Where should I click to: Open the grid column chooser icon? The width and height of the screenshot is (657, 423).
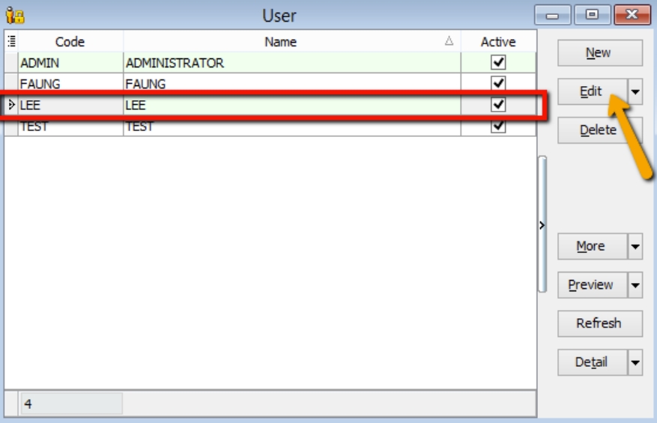[x=11, y=41]
